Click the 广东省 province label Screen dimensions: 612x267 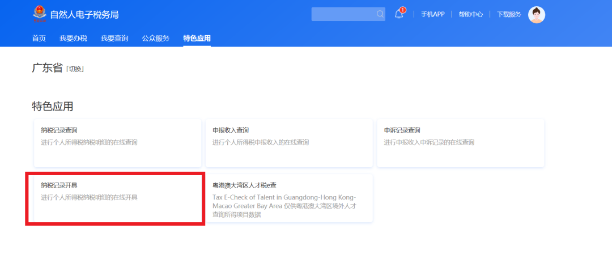pyautogui.click(x=47, y=68)
